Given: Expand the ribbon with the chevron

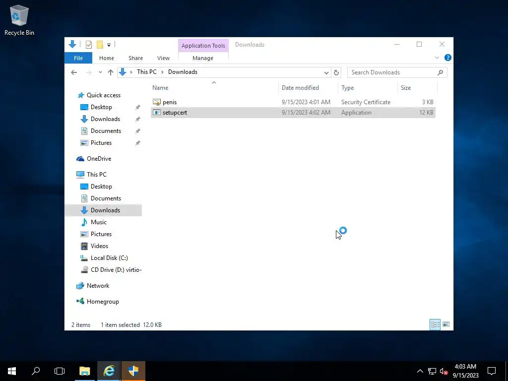Looking at the screenshot, I should tap(437, 58).
